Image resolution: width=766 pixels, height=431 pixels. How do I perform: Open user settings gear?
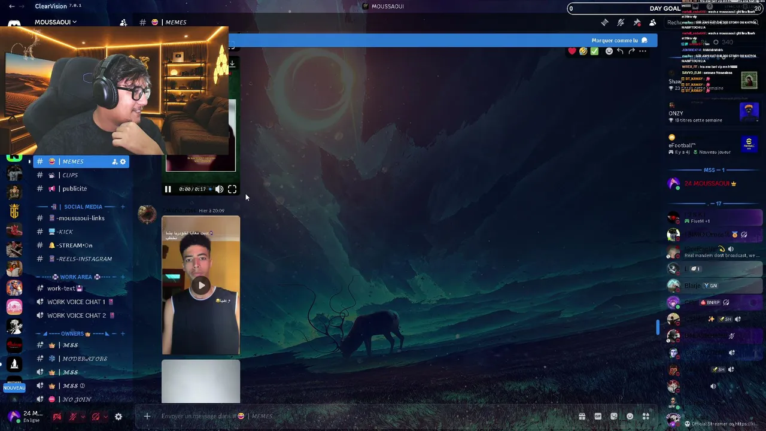(118, 417)
